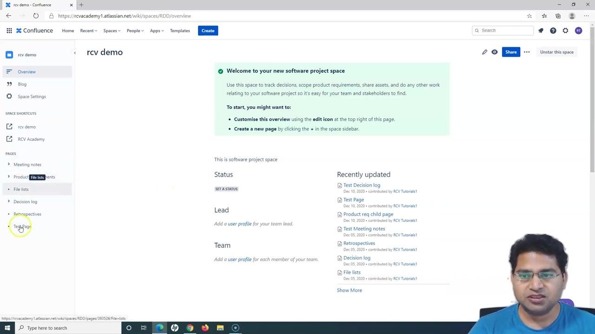Open the Confluence settings gear icon
The height and width of the screenshot is (334, 595).
pos(565,31)
